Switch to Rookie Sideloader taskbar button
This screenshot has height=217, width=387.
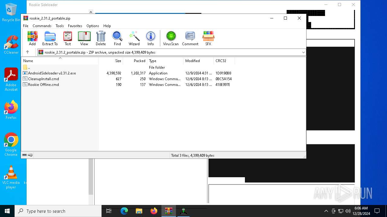[183, 211]
